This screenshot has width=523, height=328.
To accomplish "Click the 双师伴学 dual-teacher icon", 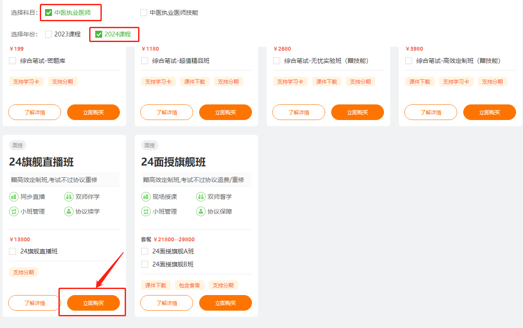I will click(x=69, y=196).
